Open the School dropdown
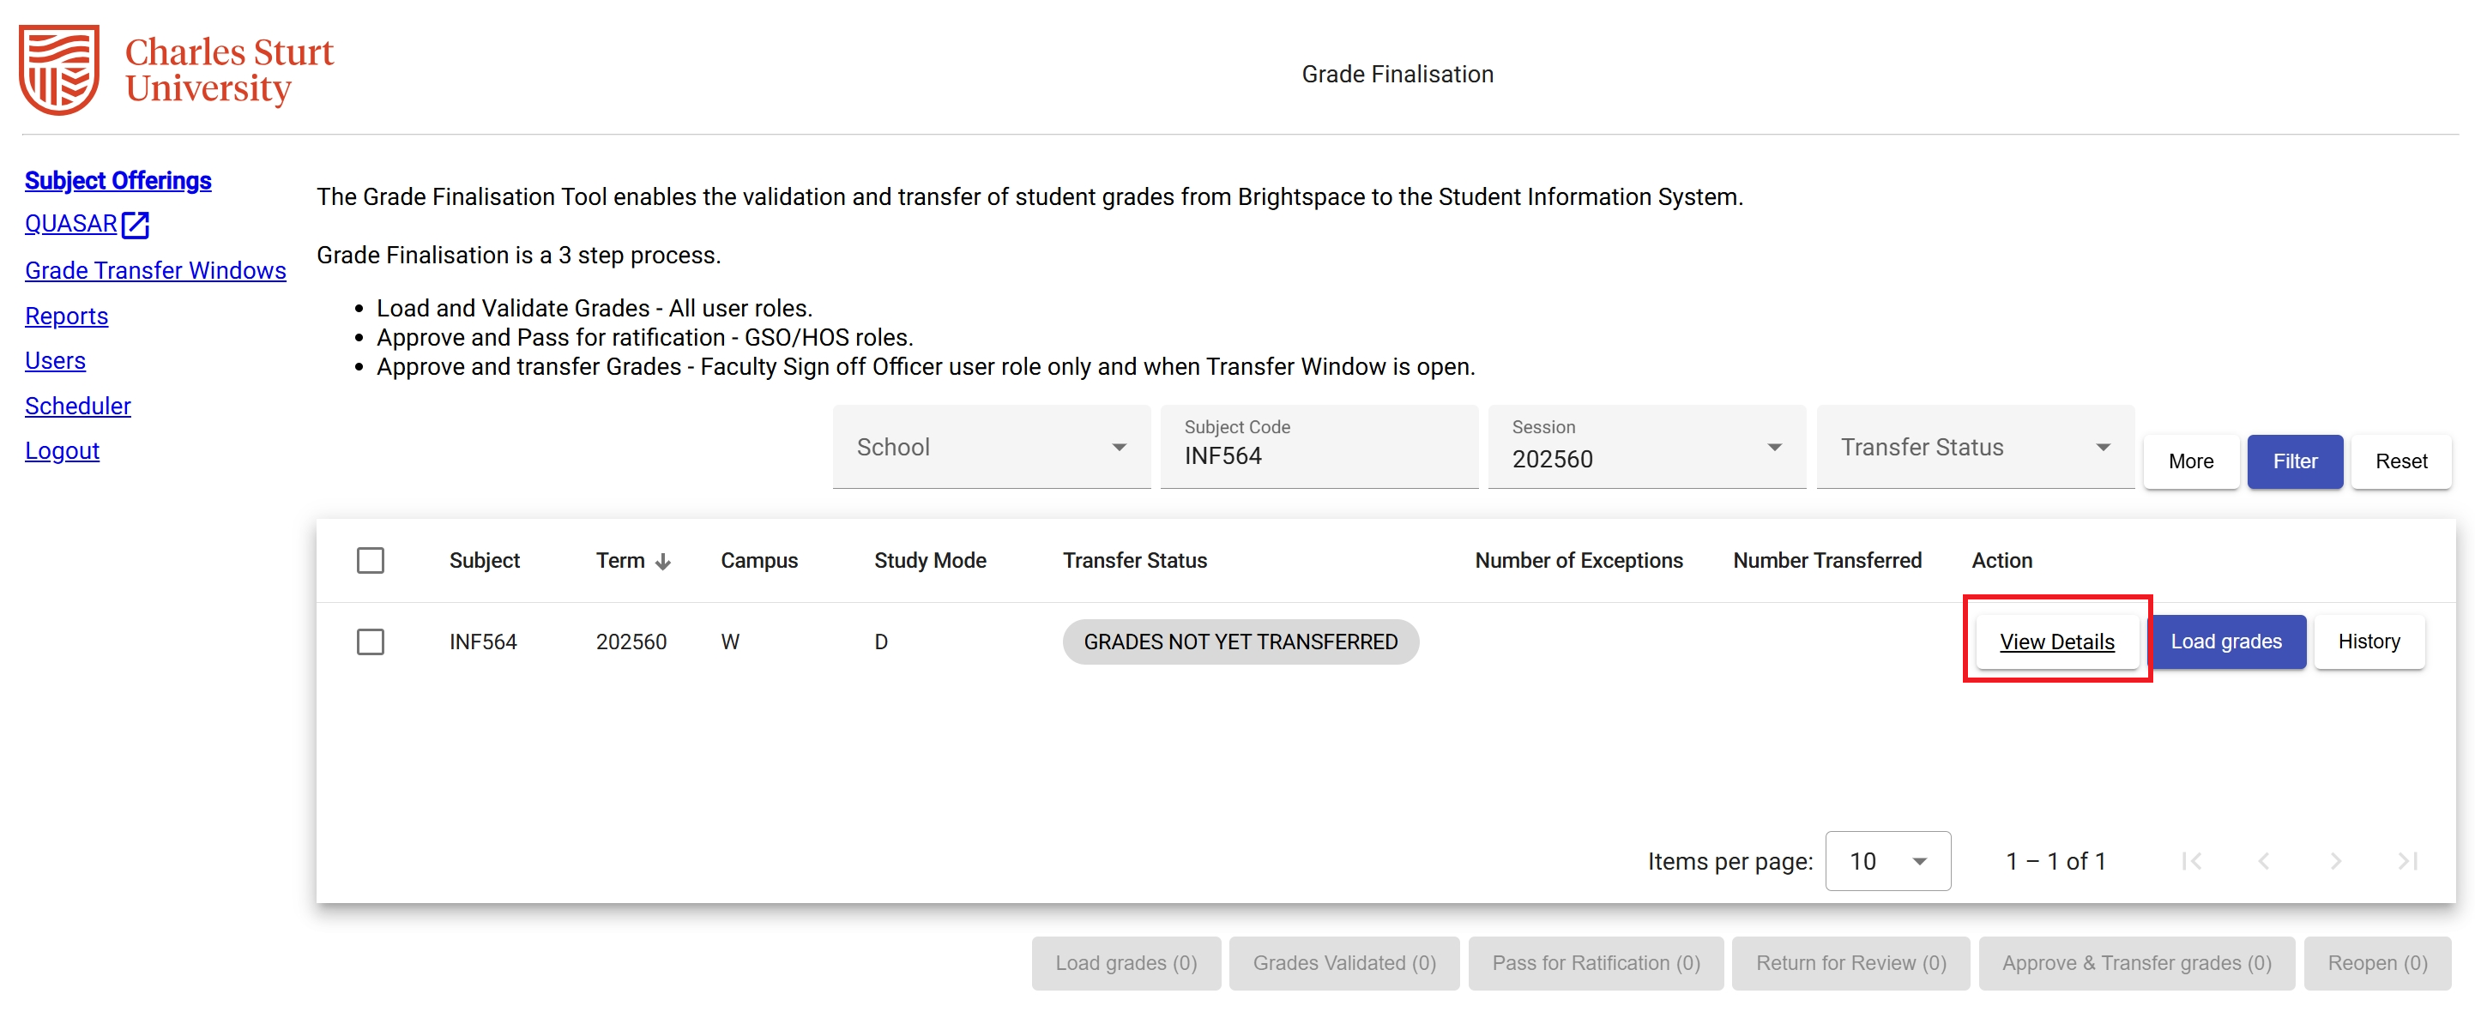The height and width of the screenshot is (1012, 2475). pyautogui.click(x=991, y=448)
